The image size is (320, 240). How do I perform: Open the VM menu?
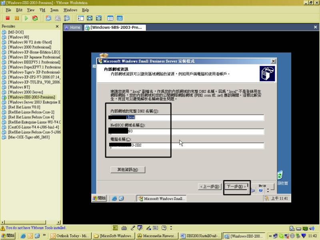click(42, 10)
